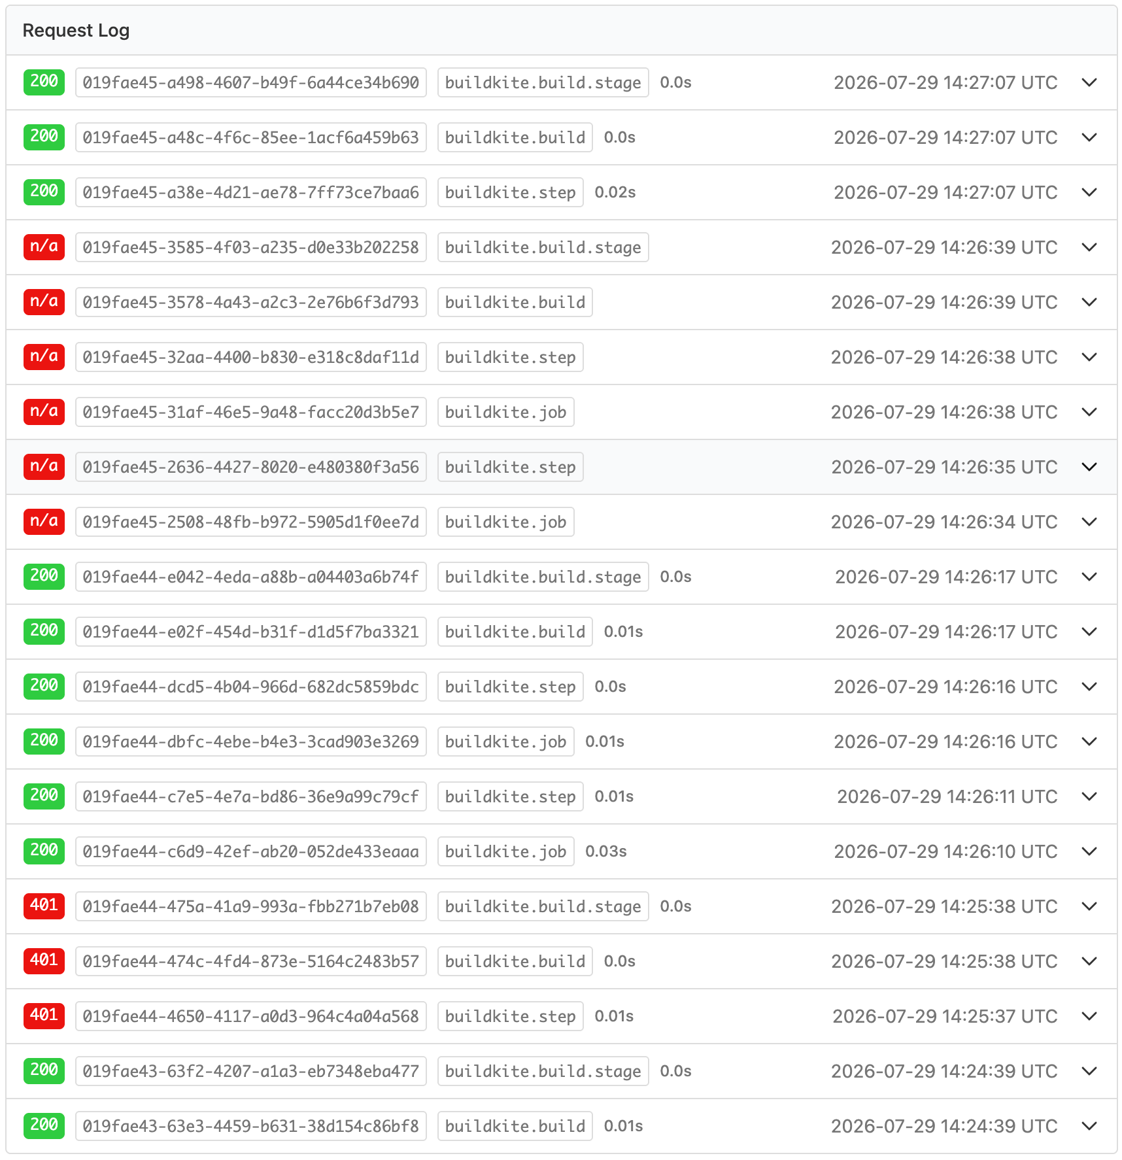The width and height of the screenshot is (1122, 1160).
Task: Select ID 019fae44-e042-4eda-a88b-a04403a6b74f
Action: click(251, 577)
